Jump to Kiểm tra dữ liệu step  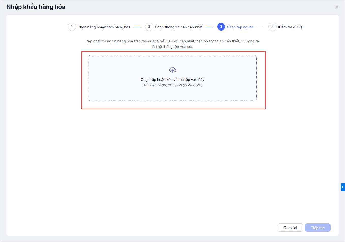pos(291,27)
